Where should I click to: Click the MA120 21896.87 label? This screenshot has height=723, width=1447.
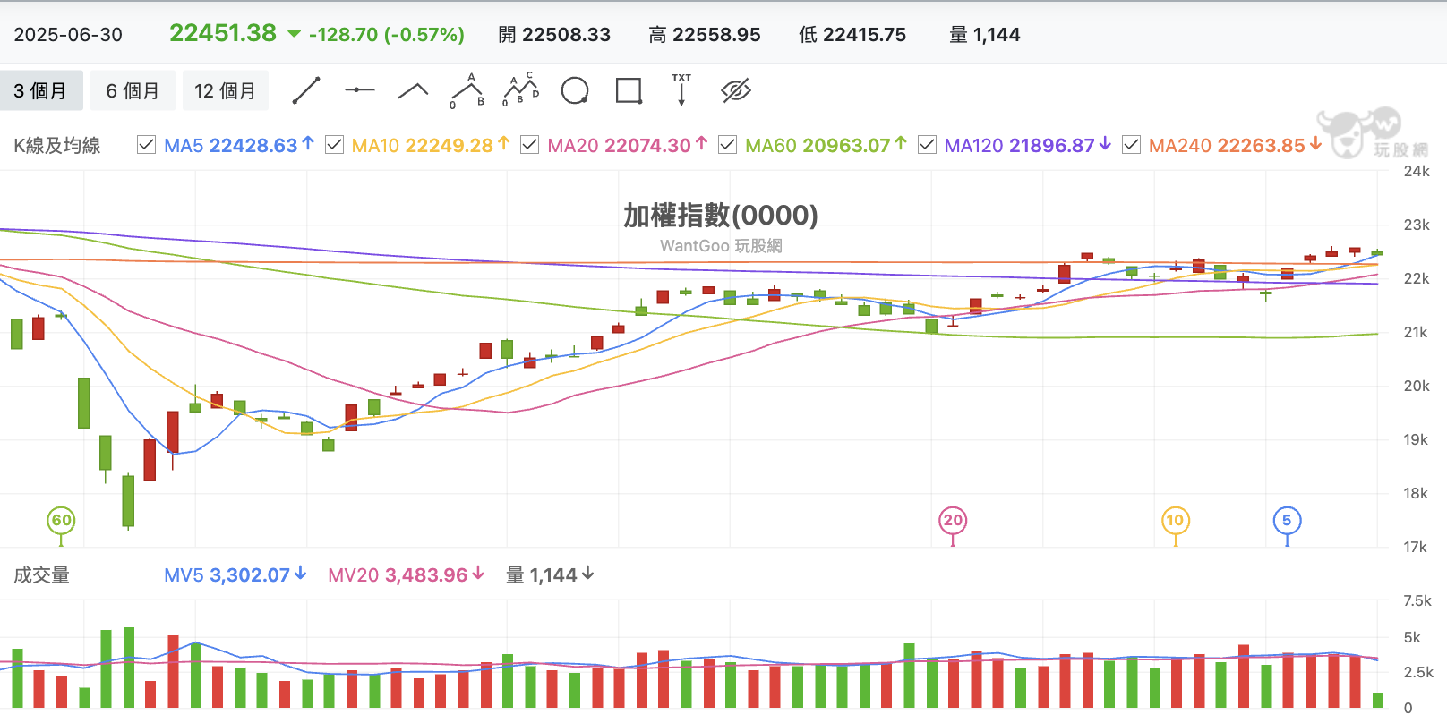[1028, 145]
